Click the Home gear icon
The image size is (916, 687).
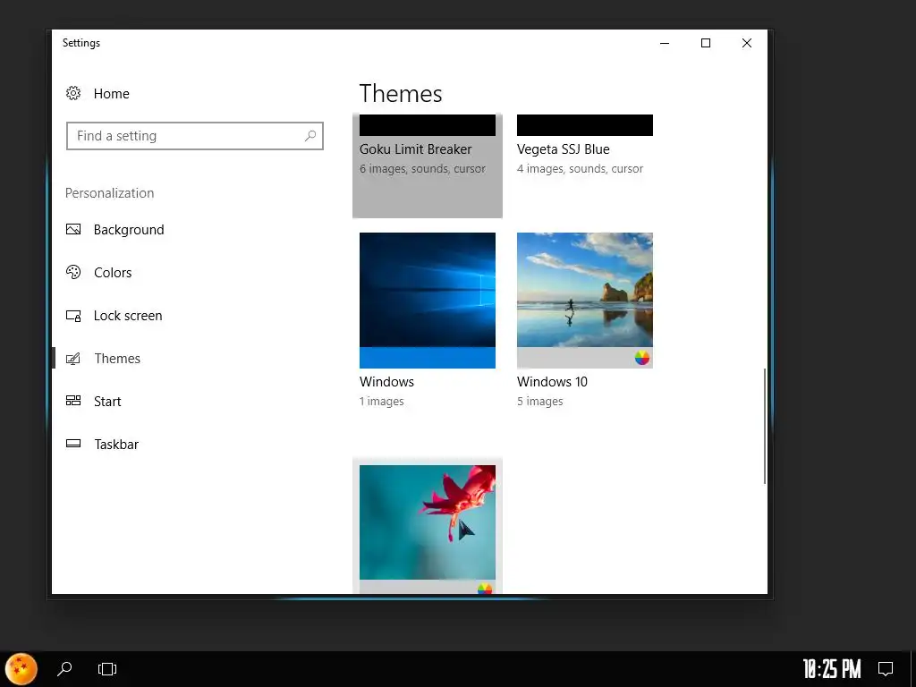pyautogui.click(x=73, y=93)
